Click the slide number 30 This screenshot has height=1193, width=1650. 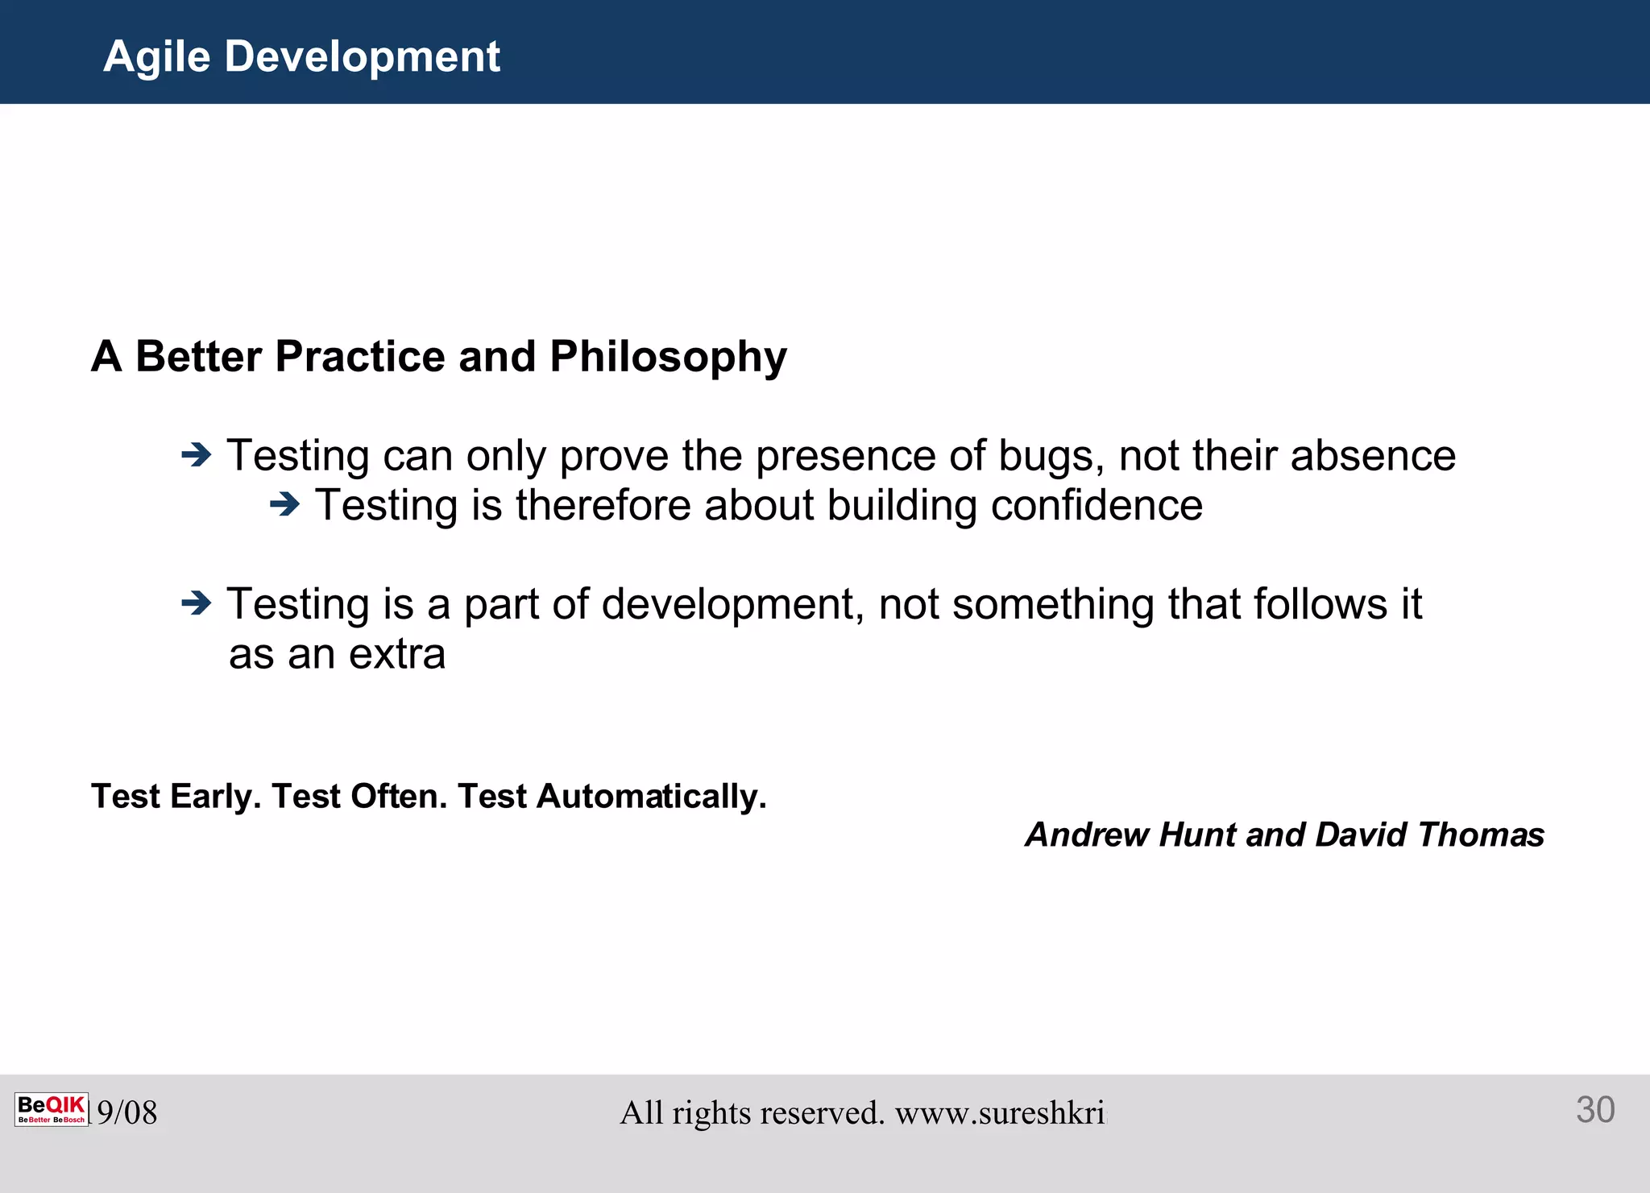click(x=1594, y=1110)
